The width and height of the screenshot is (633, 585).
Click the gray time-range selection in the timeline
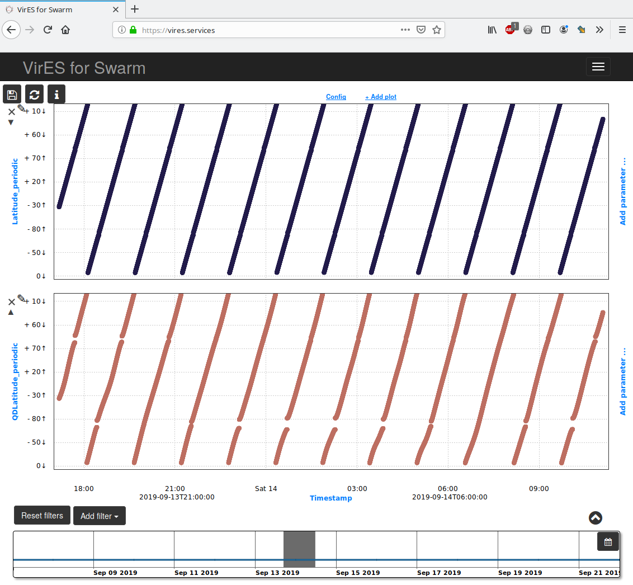tap(299, 549)
